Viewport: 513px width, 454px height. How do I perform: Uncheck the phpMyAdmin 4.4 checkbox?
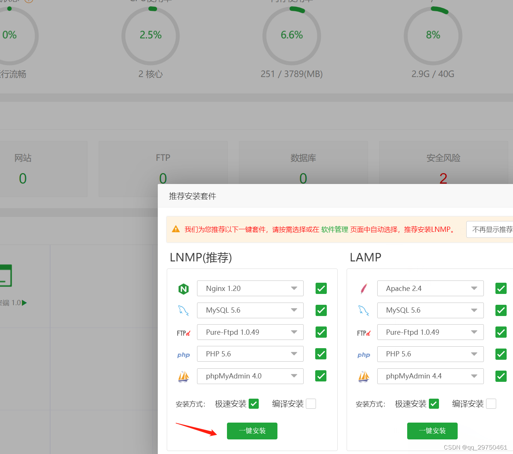coord(501,376)
